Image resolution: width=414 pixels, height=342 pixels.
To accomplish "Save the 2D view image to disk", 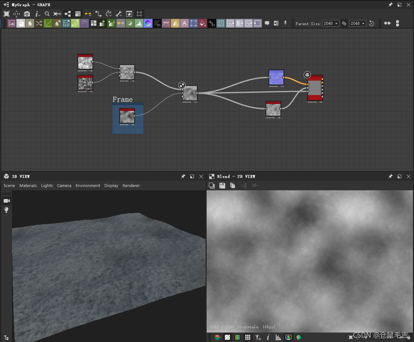I will tap(222, 186).
